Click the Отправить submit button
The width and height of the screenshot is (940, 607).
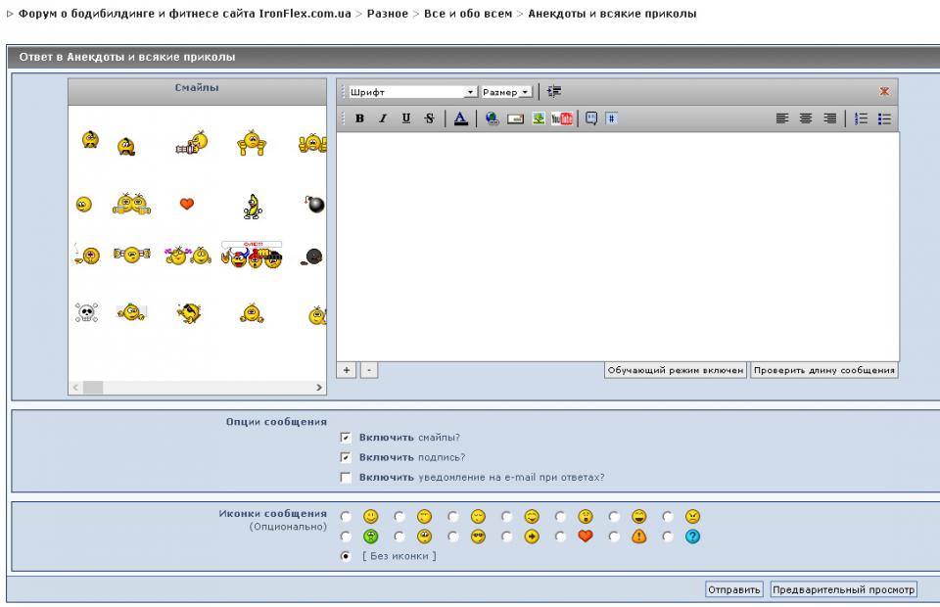click(x=733, y=589)
